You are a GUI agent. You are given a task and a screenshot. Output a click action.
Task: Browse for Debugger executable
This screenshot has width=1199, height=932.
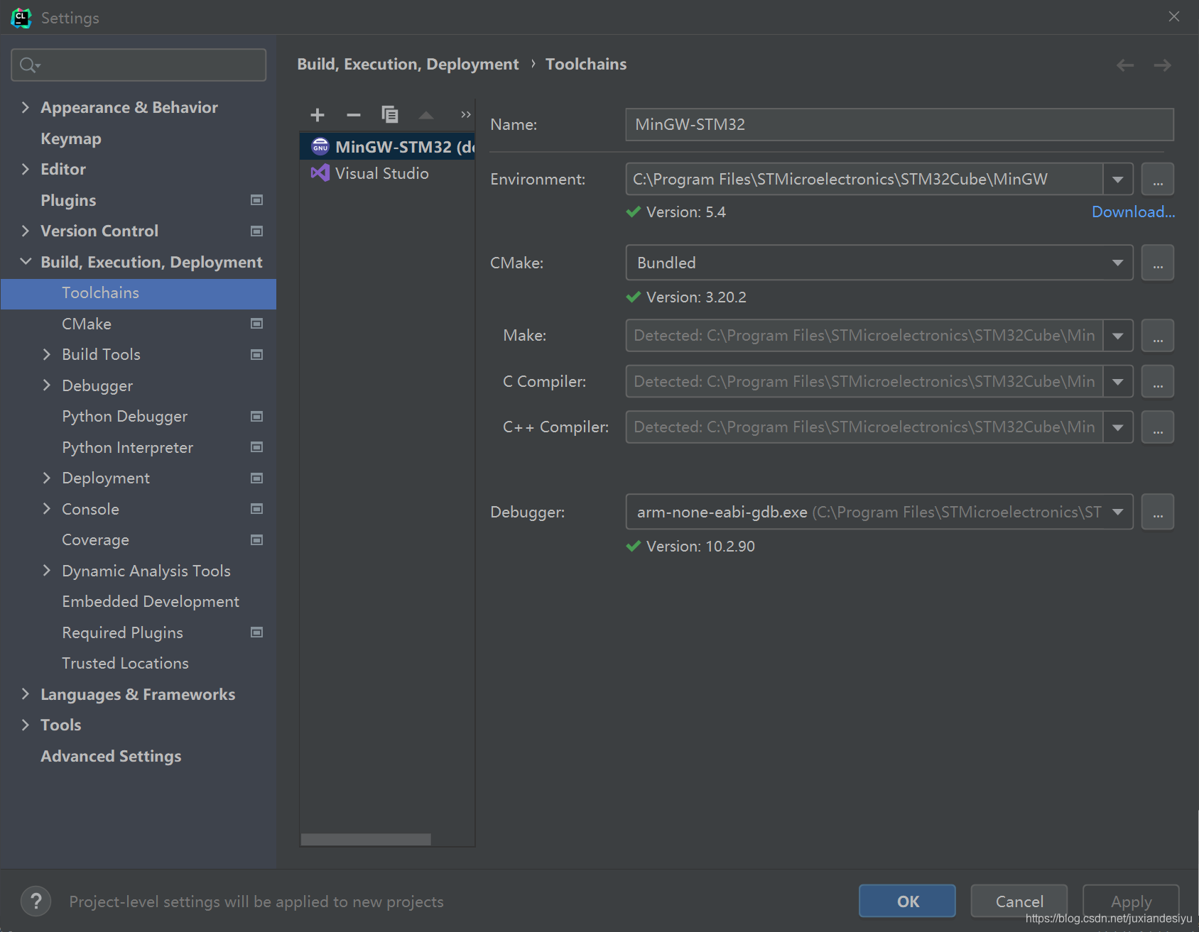[x=1158, y=512]
